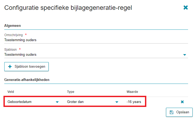Click the Veld column header
This screenshot has height=121, width=195.
[11, 92]
